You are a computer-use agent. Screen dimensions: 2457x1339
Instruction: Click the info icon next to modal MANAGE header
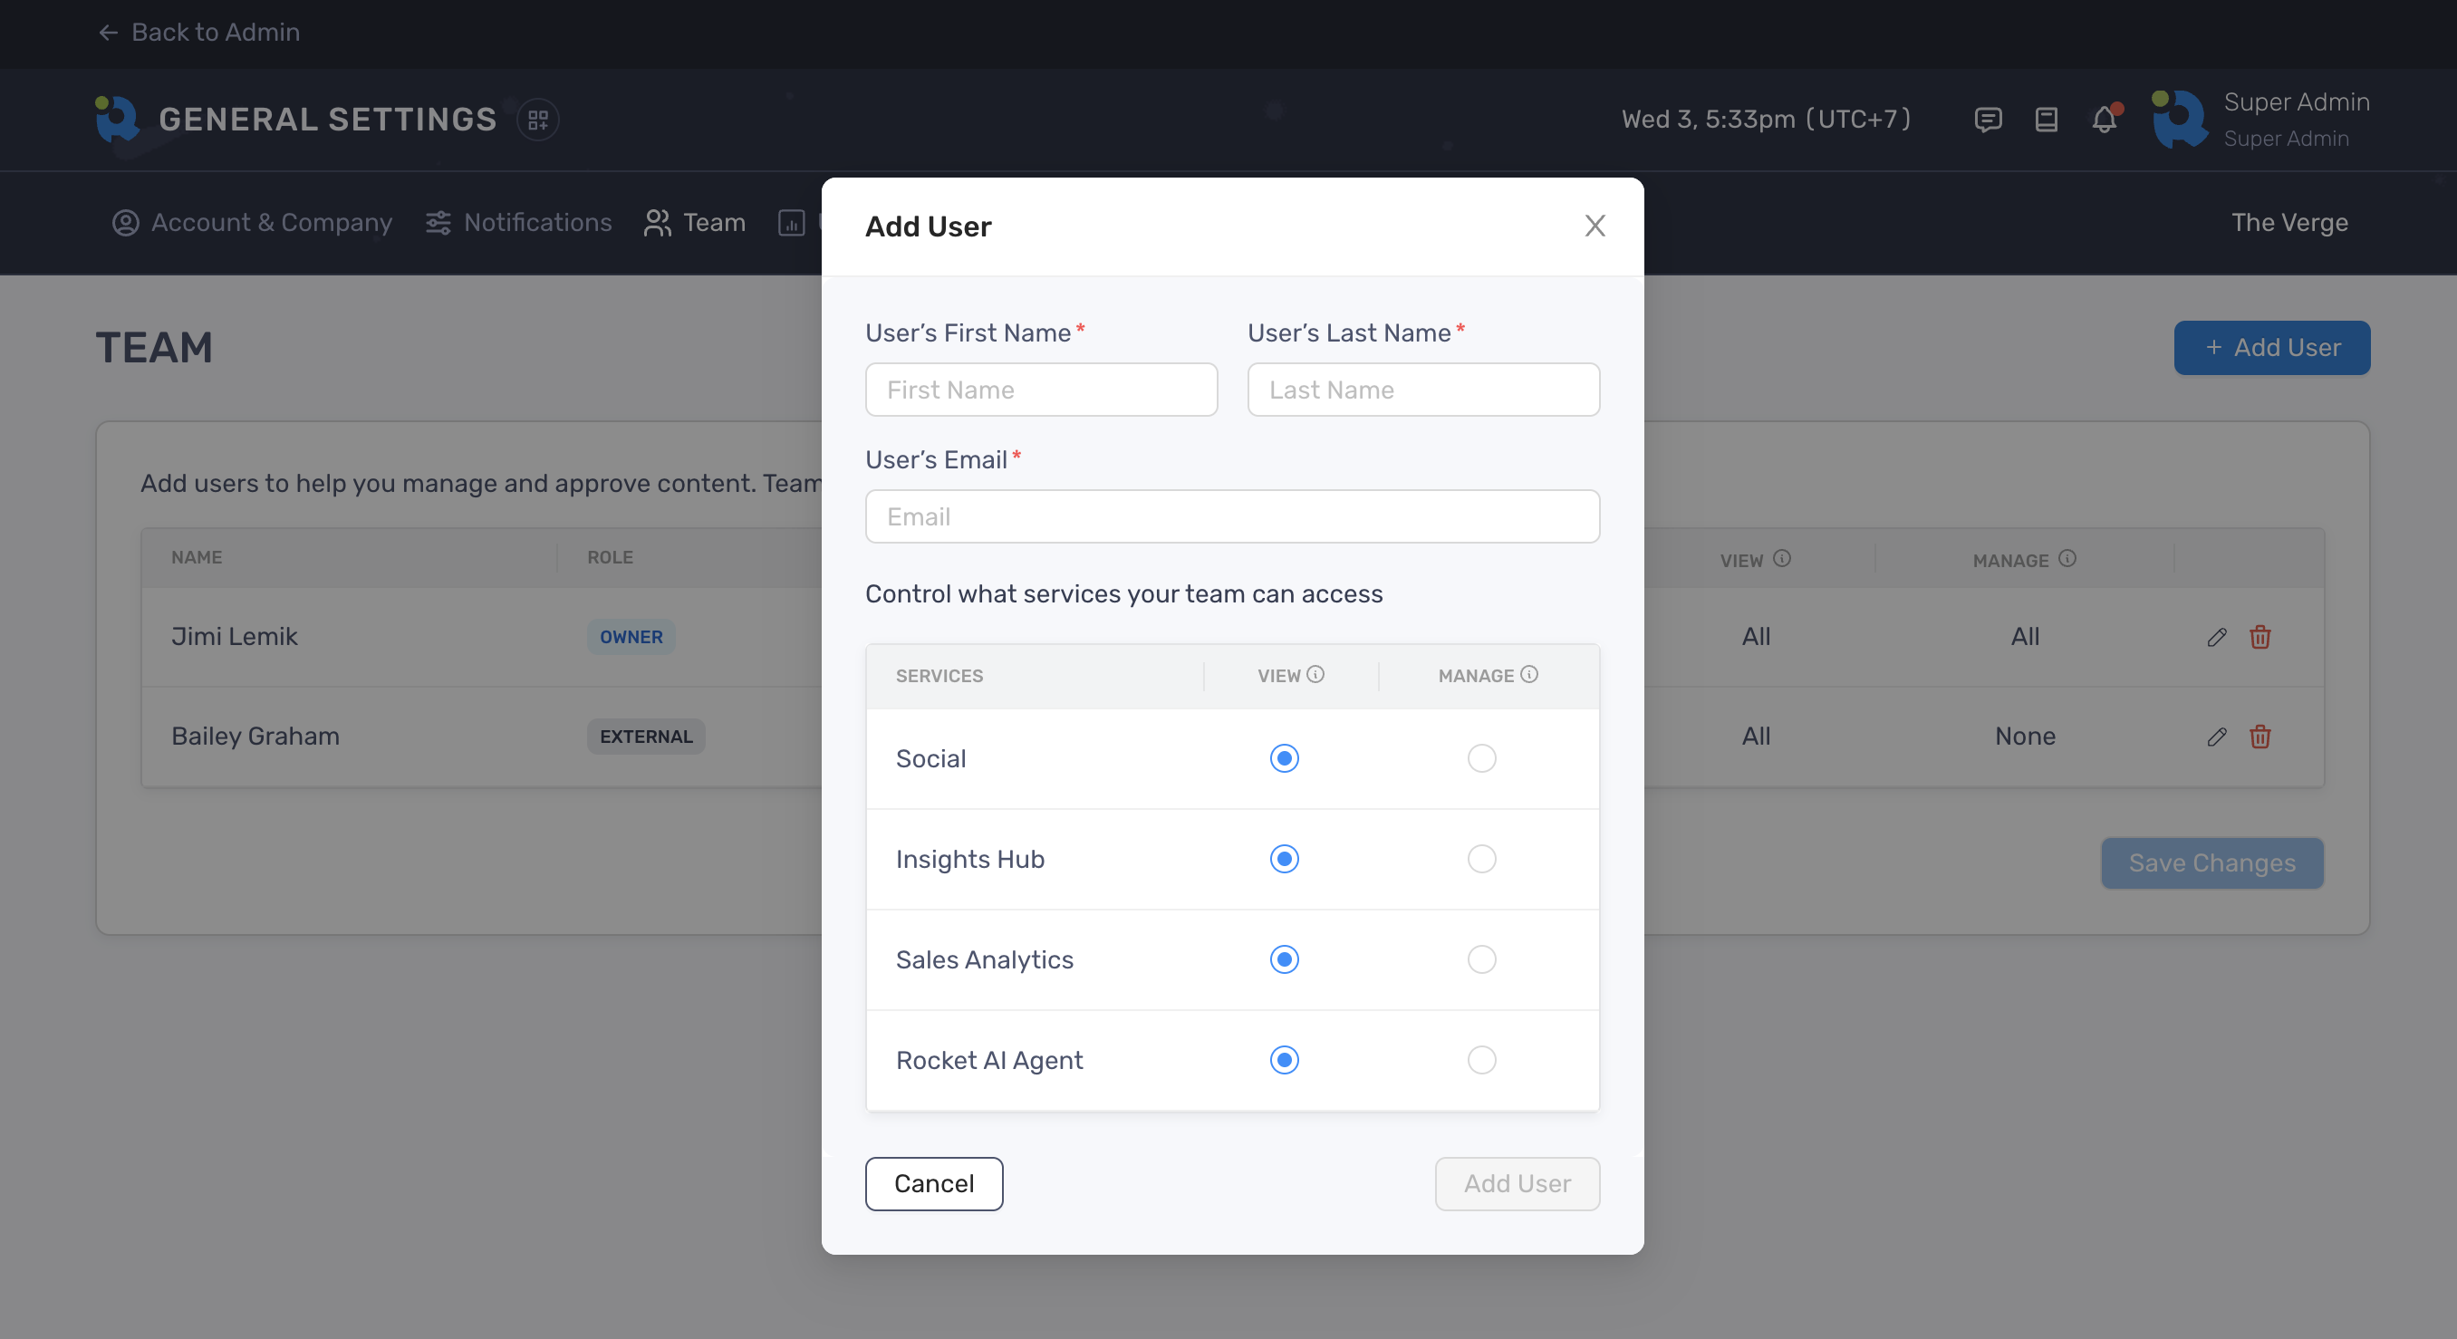(x=1529, y=674)
